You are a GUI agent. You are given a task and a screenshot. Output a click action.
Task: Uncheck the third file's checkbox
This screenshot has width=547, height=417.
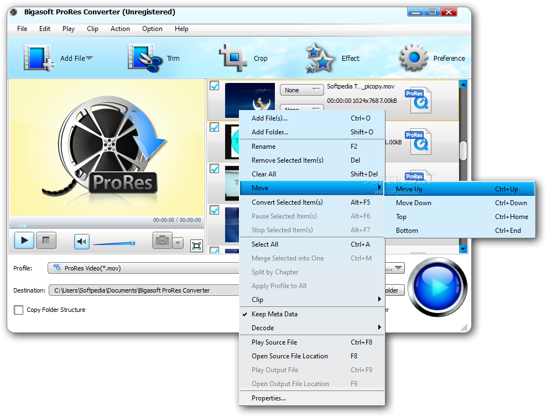pos(214,169)
